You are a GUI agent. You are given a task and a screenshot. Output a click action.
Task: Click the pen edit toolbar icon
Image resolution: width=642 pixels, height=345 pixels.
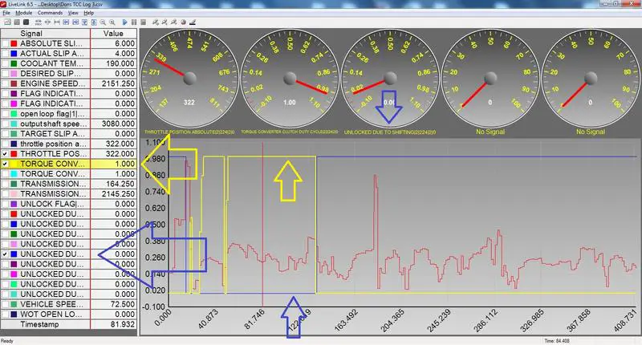point(193,22)
